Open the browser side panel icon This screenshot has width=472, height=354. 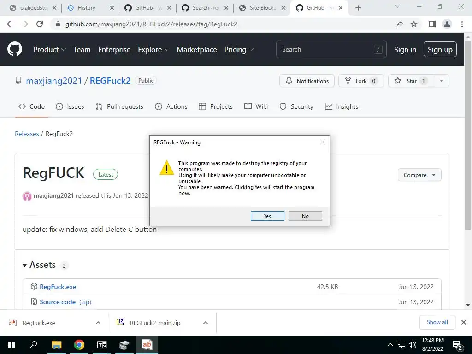point(432,24)
